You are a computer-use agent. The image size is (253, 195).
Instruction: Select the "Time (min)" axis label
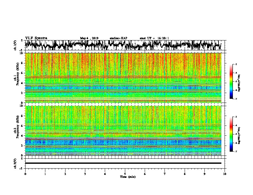(128, 177)
